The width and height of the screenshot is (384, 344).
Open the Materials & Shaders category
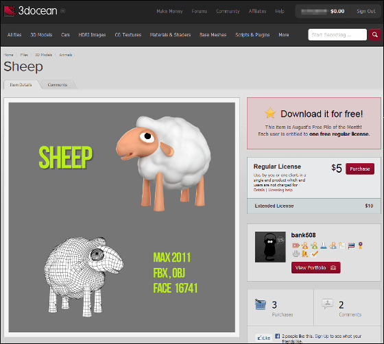pos(170,35)
